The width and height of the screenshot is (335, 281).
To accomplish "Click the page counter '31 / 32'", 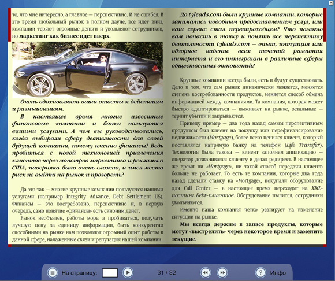I will [167, 273].
